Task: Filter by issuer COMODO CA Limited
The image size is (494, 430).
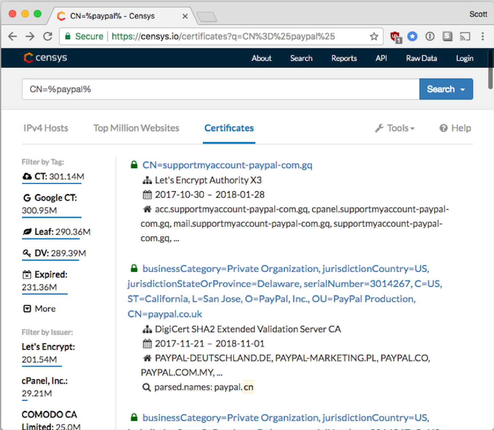Action: 51,420
